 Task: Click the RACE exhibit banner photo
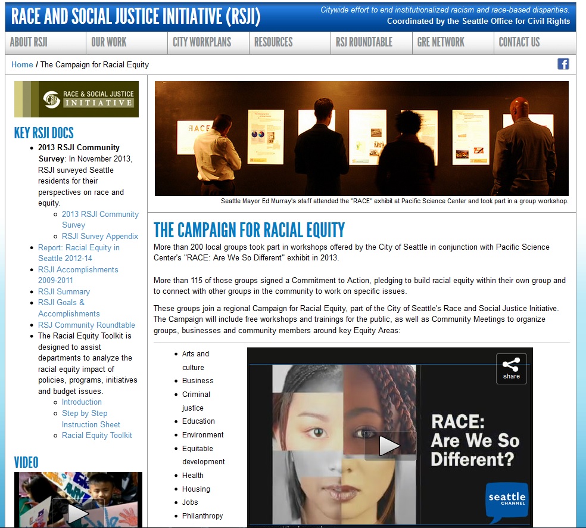click(x=361, y=138)
